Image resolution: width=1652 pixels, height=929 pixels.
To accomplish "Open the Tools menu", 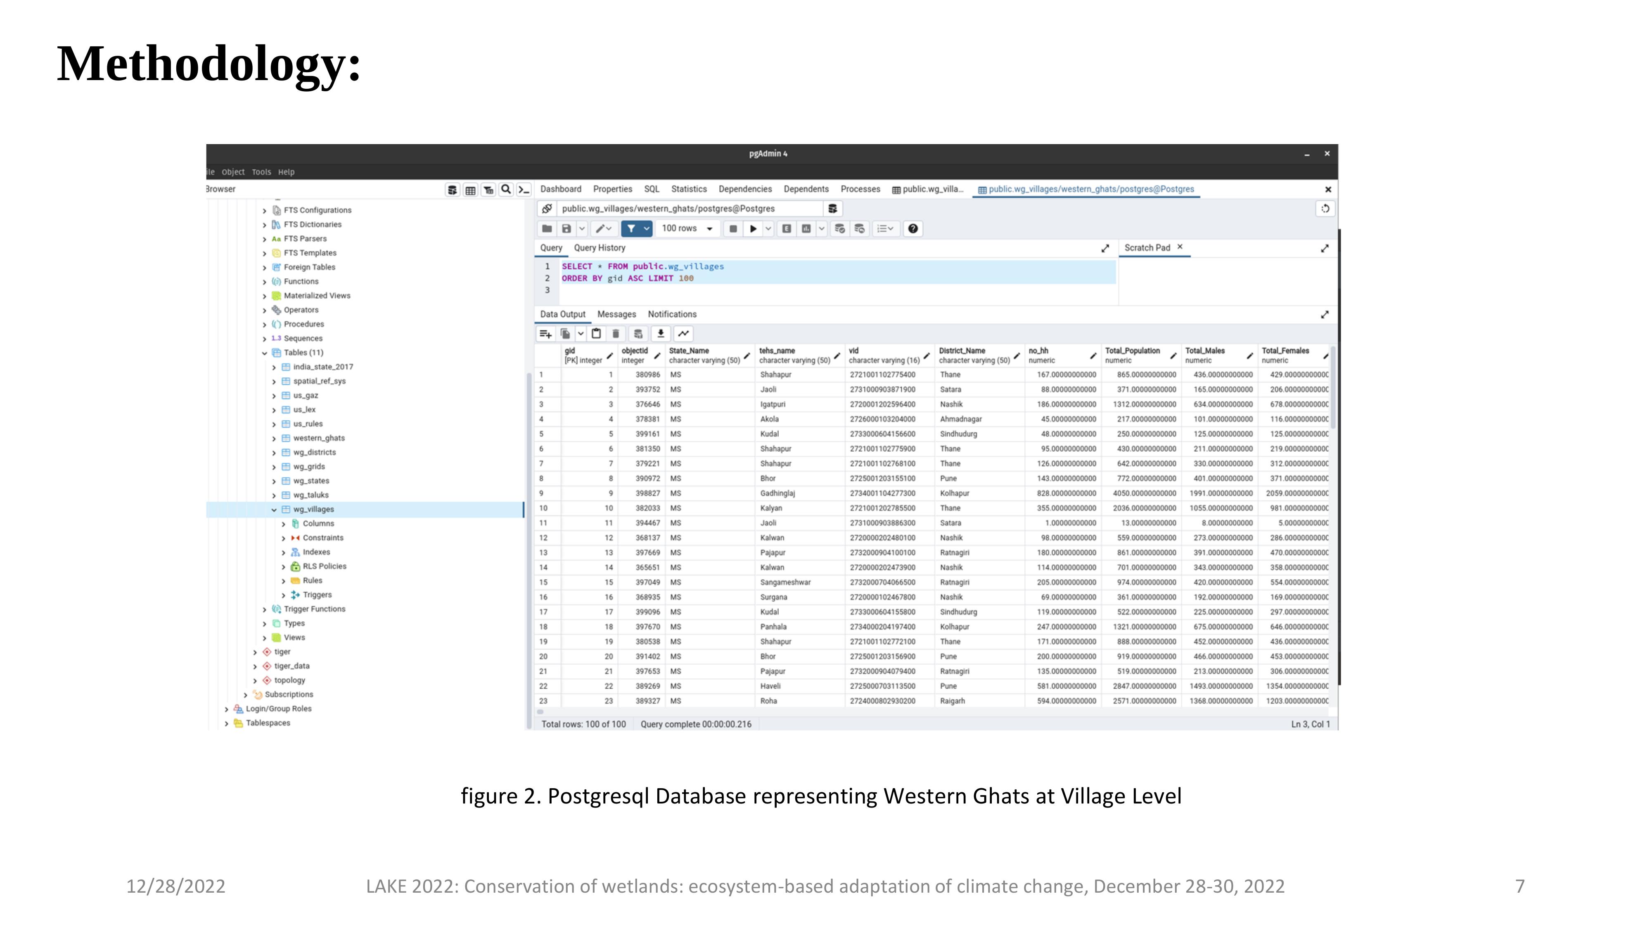I will click(x=261, y=172).
